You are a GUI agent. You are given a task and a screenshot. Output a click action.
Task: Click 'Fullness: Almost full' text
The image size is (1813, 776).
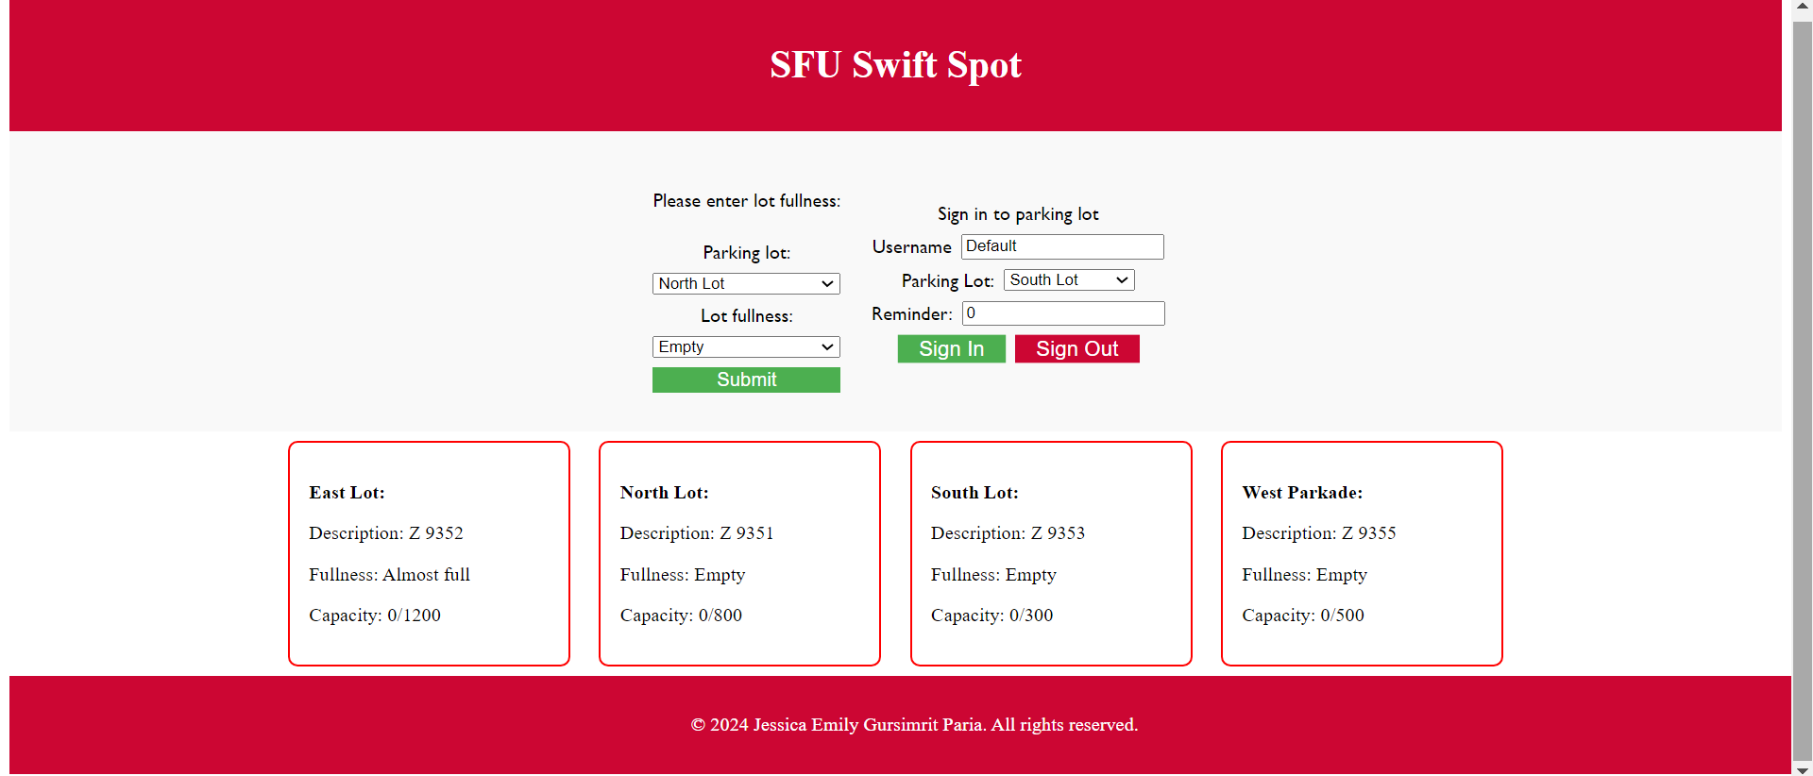389,575
